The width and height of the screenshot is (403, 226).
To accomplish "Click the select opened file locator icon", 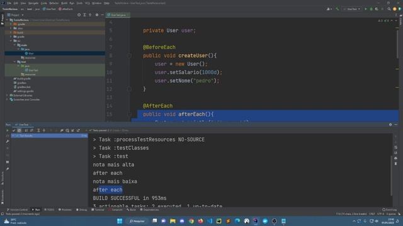I will (79, 15).
